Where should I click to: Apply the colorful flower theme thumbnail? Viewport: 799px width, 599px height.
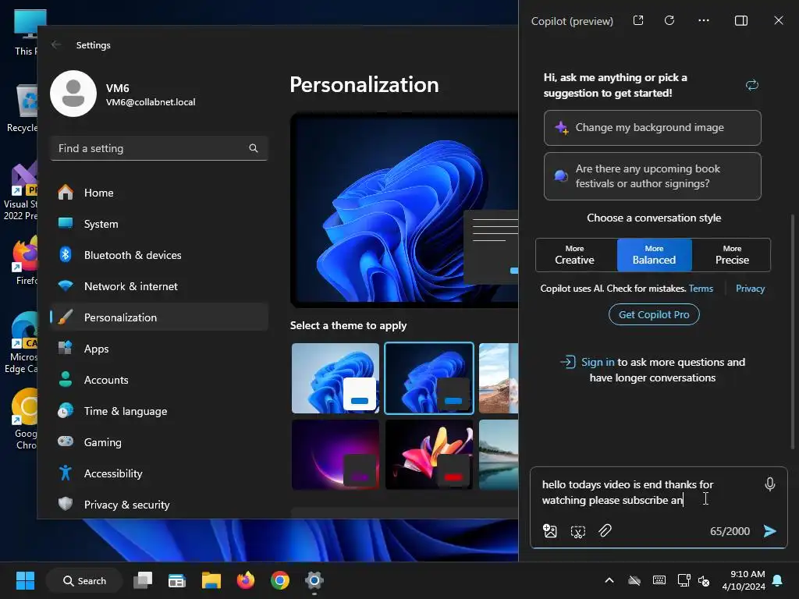429,455
